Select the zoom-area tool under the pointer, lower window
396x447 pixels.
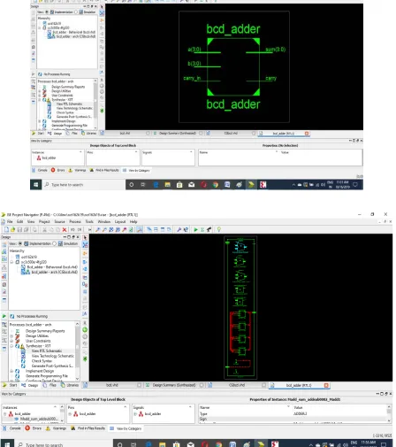coord(85,244)
